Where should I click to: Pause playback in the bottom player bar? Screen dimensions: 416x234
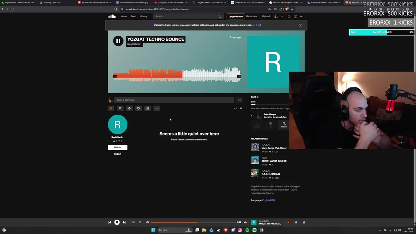pyautogui.click(x=117, y=222)
